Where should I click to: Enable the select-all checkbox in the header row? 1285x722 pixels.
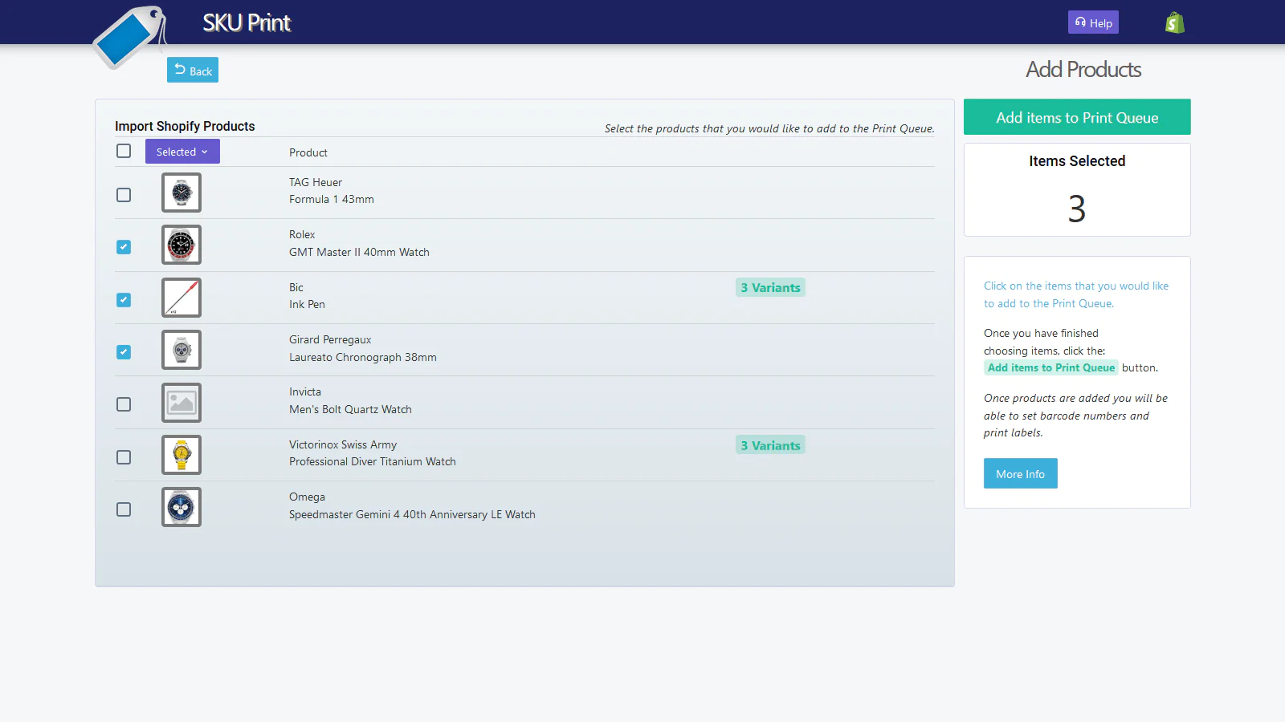tap(124, 151)
